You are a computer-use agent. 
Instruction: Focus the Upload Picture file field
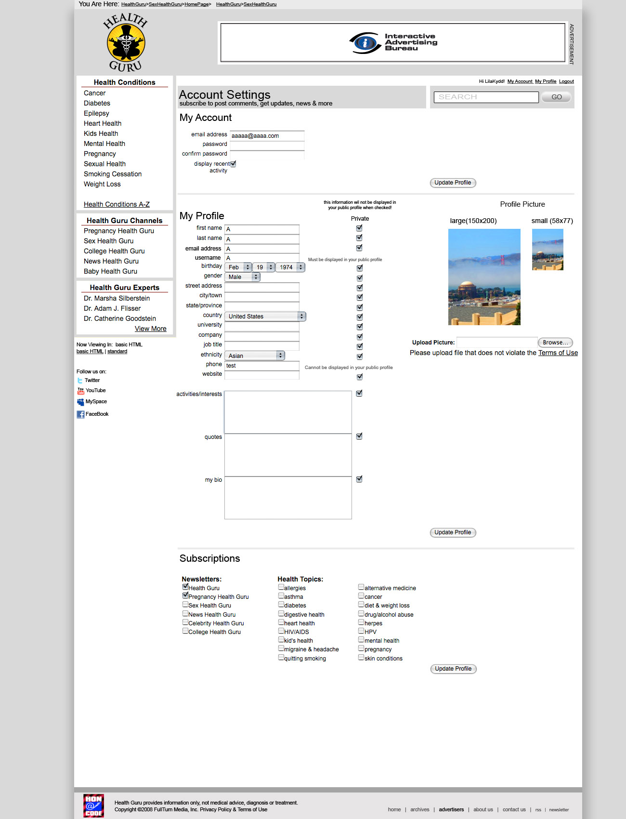(497, 343)
